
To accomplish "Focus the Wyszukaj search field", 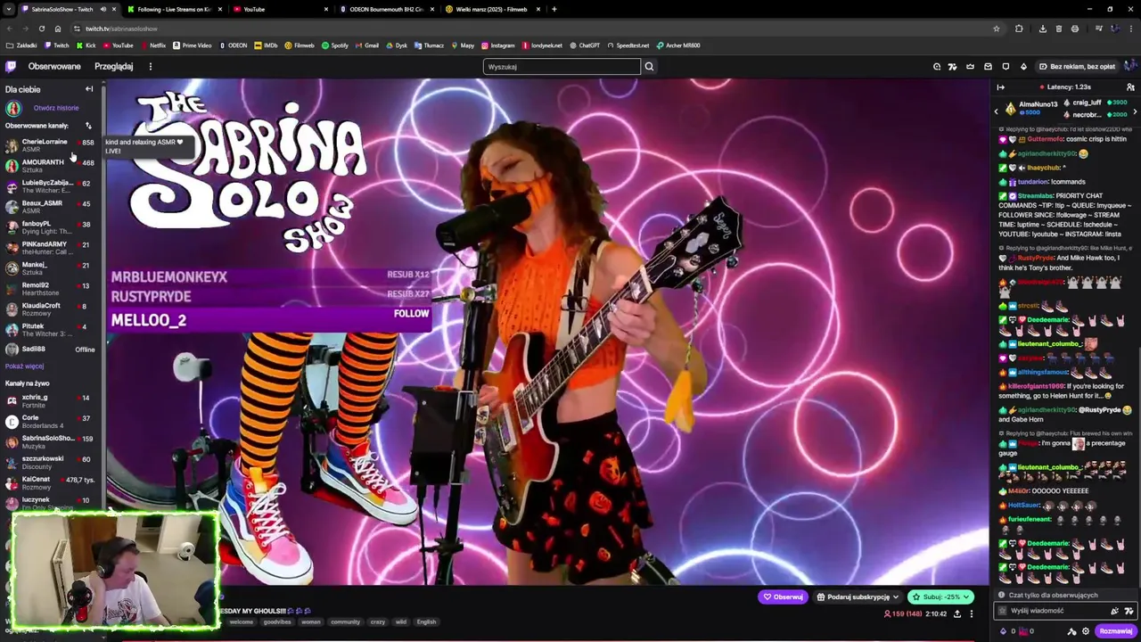I will tap(562, 66).
